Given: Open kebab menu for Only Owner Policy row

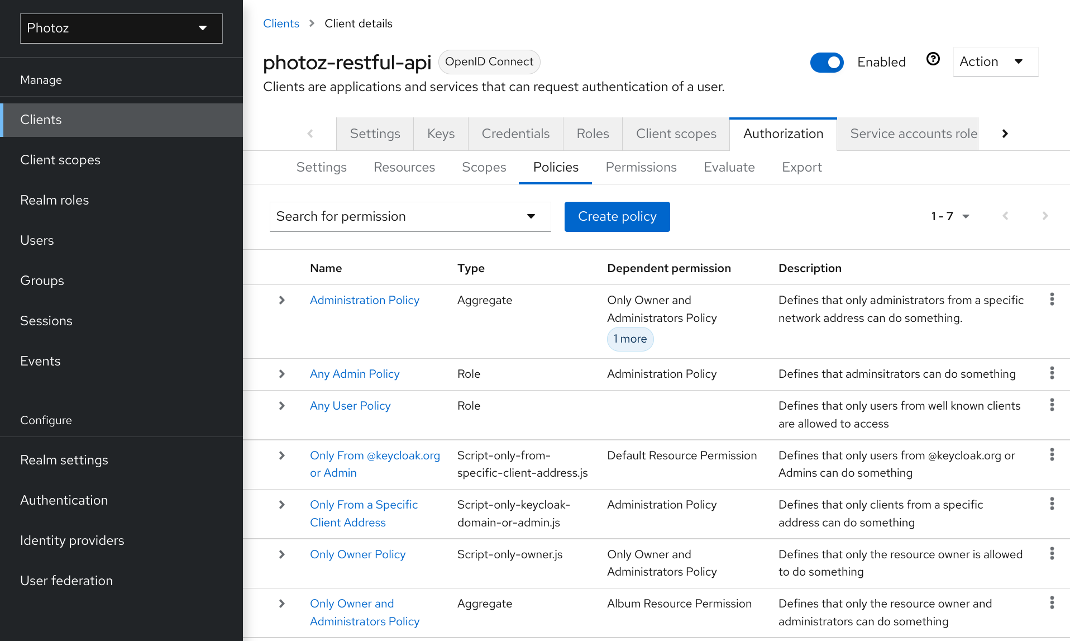Looking at the screenshot, I should click(x=1052, y=554).
